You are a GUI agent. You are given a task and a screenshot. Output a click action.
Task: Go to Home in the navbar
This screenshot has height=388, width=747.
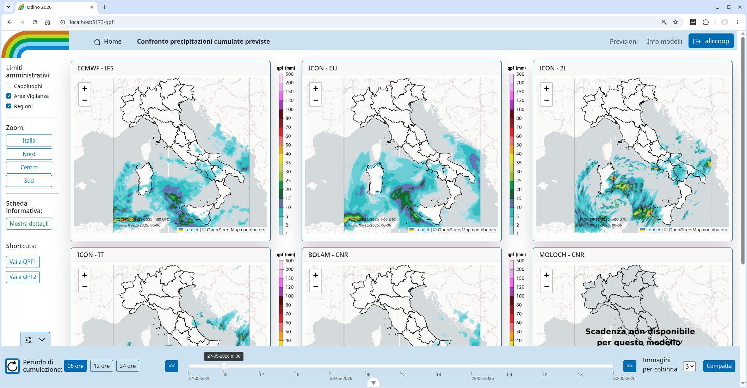coord(107,42)
